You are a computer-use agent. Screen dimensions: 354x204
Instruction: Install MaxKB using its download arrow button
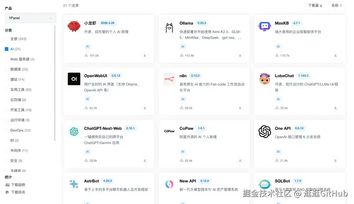click(335, 55)
